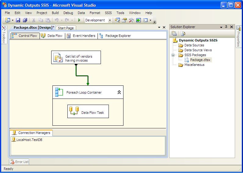Expand the Toolbox side panel
The height and width of the screenshot is (173, 243).
pos(4,34)
